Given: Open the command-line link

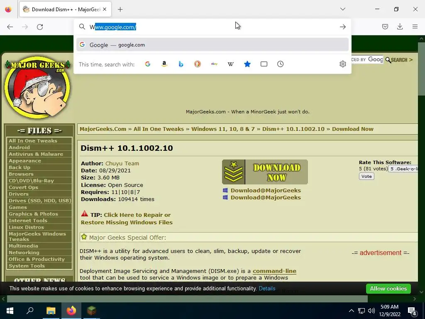Looking at the screenshot, I should [274, 271].
